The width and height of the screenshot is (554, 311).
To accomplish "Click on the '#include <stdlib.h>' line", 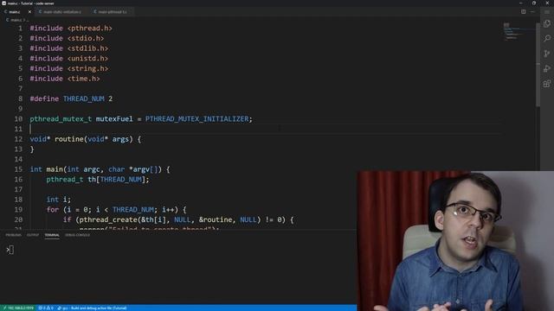I will coord(69,48).
